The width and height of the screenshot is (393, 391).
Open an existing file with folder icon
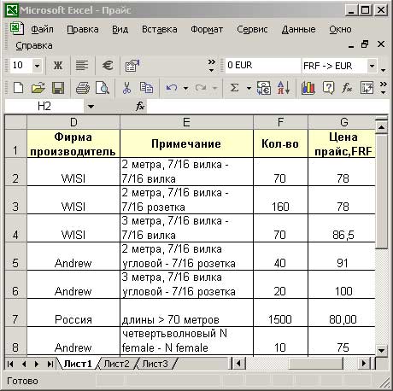(38, 88)
